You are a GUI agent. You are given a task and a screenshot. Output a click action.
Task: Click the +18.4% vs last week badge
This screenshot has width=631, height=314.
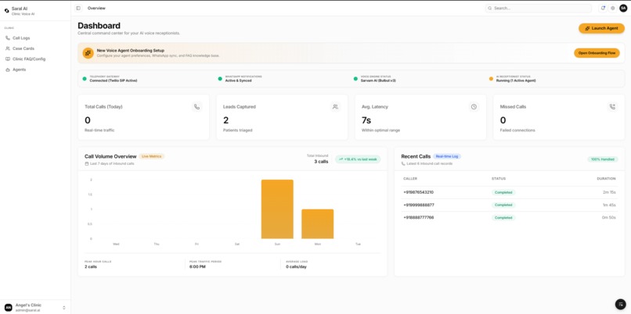(358, 159)
